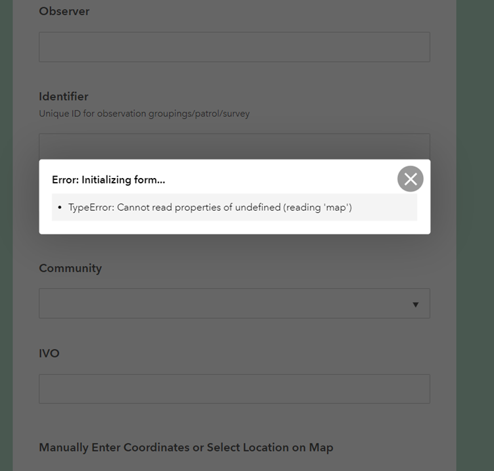Click the Observer field label
Image resolution: width=494 pixels, height=471 pixels.
[x=64, y=11]
